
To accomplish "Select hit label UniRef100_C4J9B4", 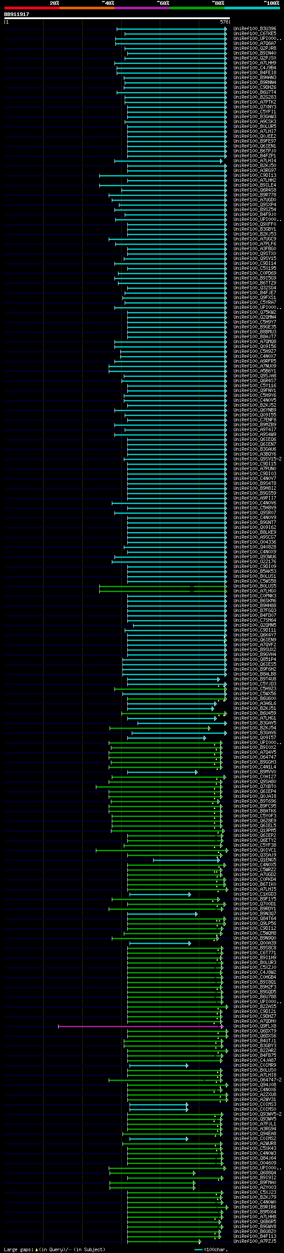I will tap(254, 68).
